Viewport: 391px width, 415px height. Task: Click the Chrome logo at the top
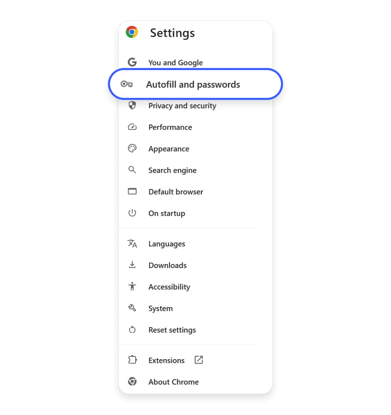click(x=132, y=32)
